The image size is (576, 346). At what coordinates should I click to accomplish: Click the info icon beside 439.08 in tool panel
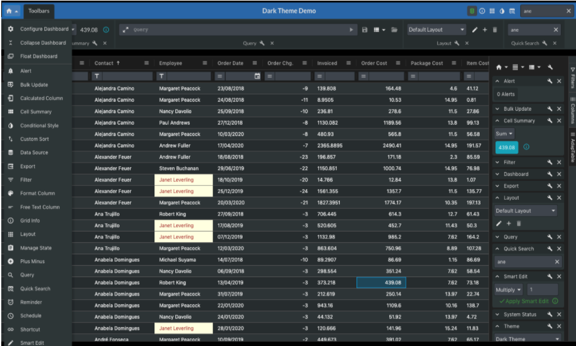point(527,147)
